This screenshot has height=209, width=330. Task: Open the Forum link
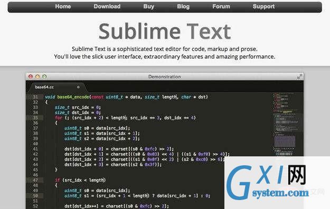(221, 6)
